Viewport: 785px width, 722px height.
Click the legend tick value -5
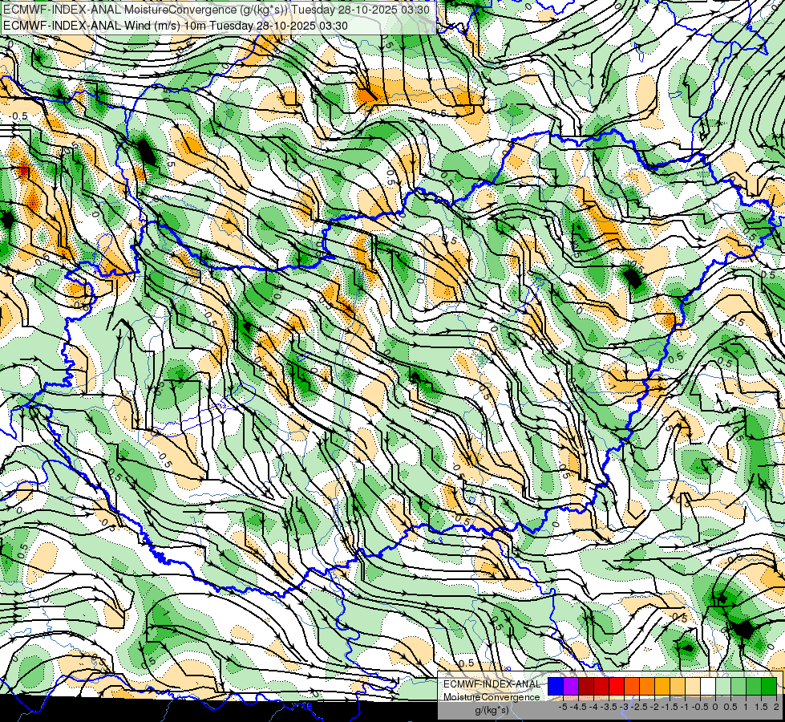(x=563, y=707)
